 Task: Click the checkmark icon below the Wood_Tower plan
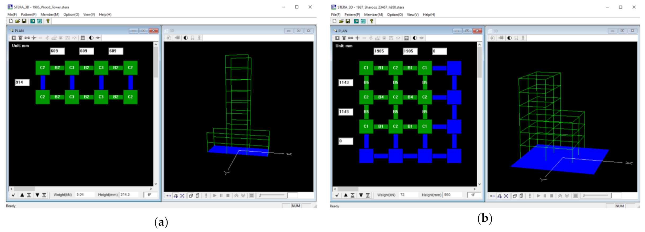(x=14, y=195)
